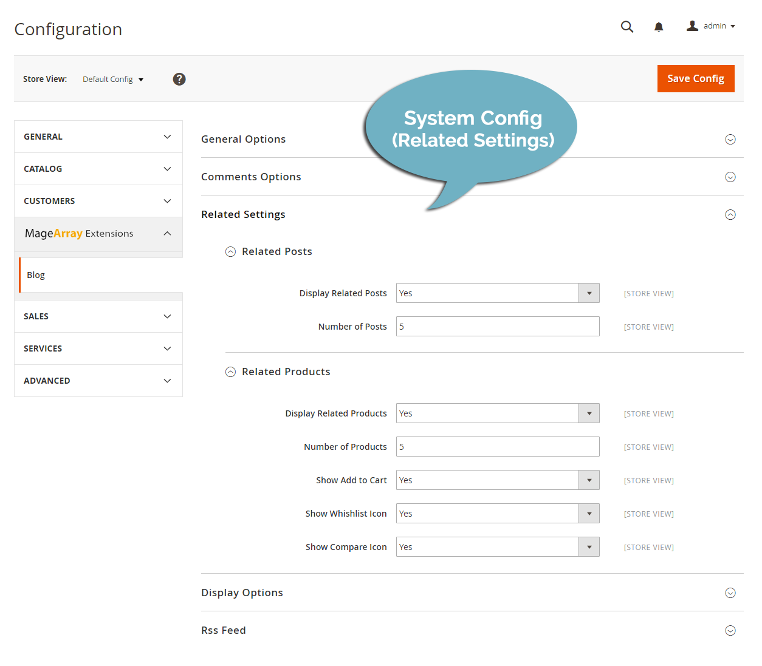Click the Save Config button
The image size is (762, 666).
pyautogui.click(x=696, y=78)
